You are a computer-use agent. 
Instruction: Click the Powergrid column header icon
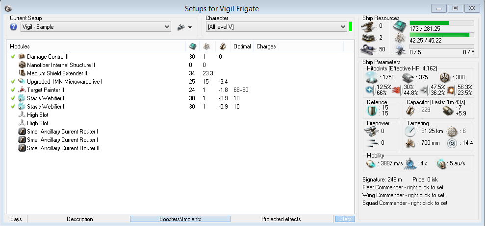[207, 46]
